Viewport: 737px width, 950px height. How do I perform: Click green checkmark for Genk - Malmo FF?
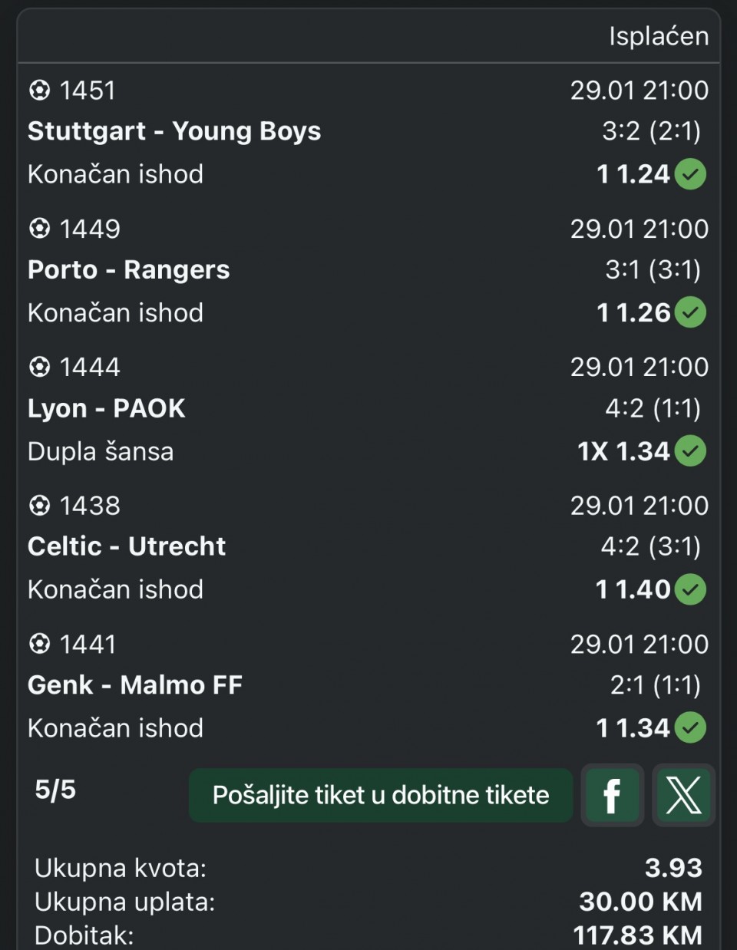690,727
